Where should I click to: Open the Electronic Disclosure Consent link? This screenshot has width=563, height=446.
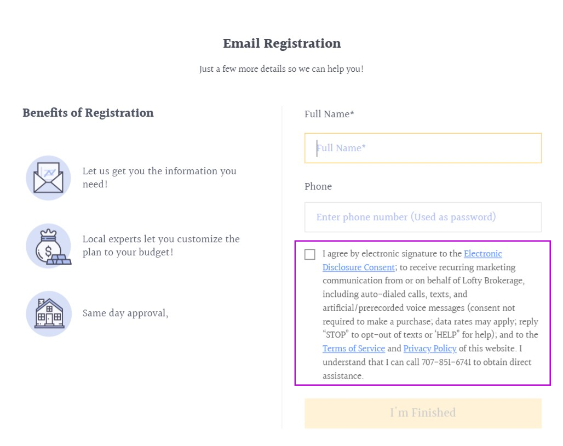[482, 254]
